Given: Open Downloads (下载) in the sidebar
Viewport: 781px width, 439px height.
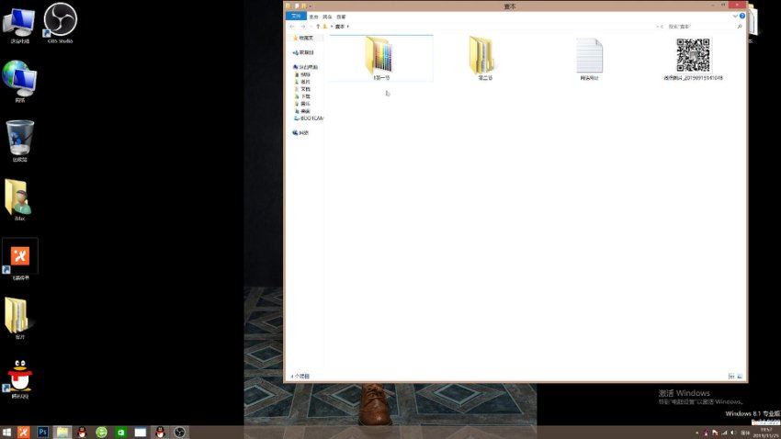Looking at the screenshot, I should pyautogui.click(x=303, y=96).
